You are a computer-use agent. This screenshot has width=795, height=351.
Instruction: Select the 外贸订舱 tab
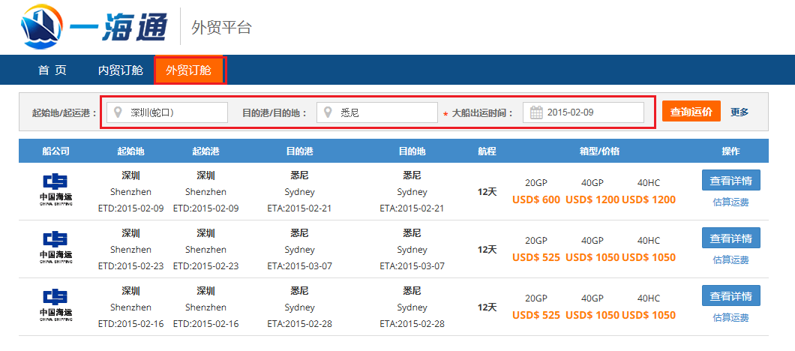point(188,70)
